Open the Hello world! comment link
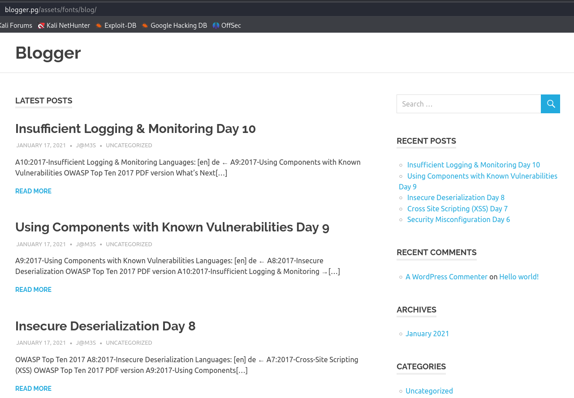The width and height of the screenshot is (574, 398). click(519, 277)
